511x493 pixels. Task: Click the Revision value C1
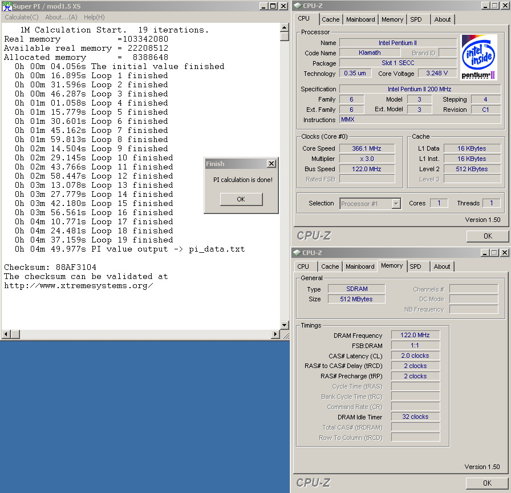pos(485,110)
